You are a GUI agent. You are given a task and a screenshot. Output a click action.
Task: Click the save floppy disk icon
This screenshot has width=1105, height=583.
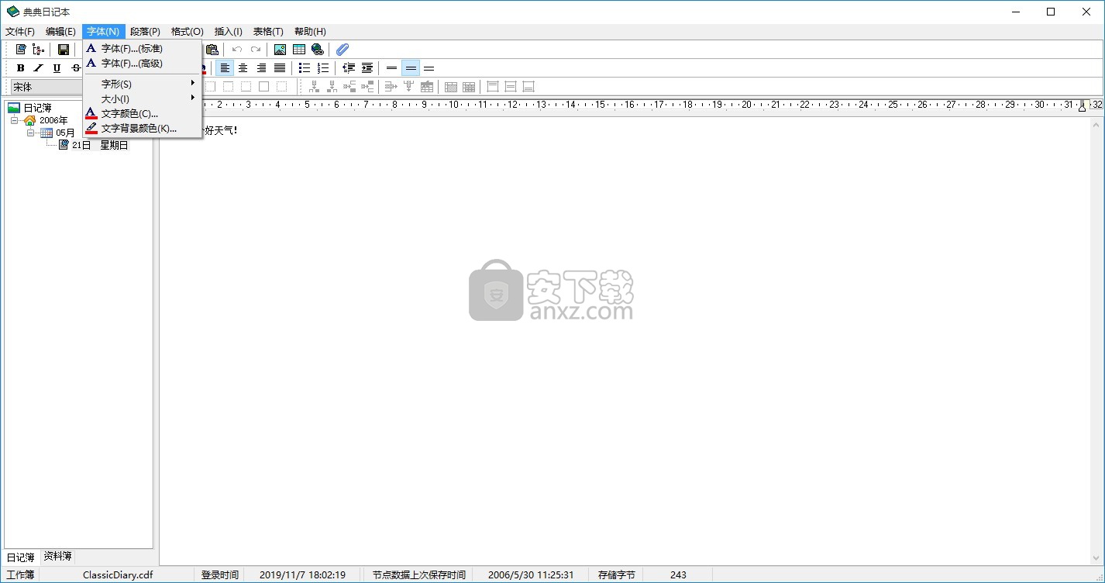pos(64,50)
